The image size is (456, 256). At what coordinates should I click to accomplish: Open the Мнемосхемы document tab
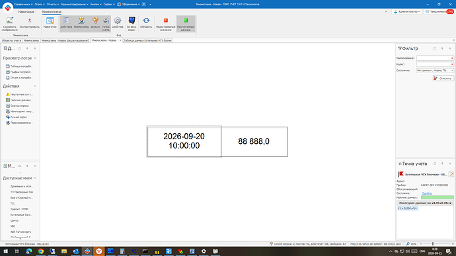click(31, 41)
